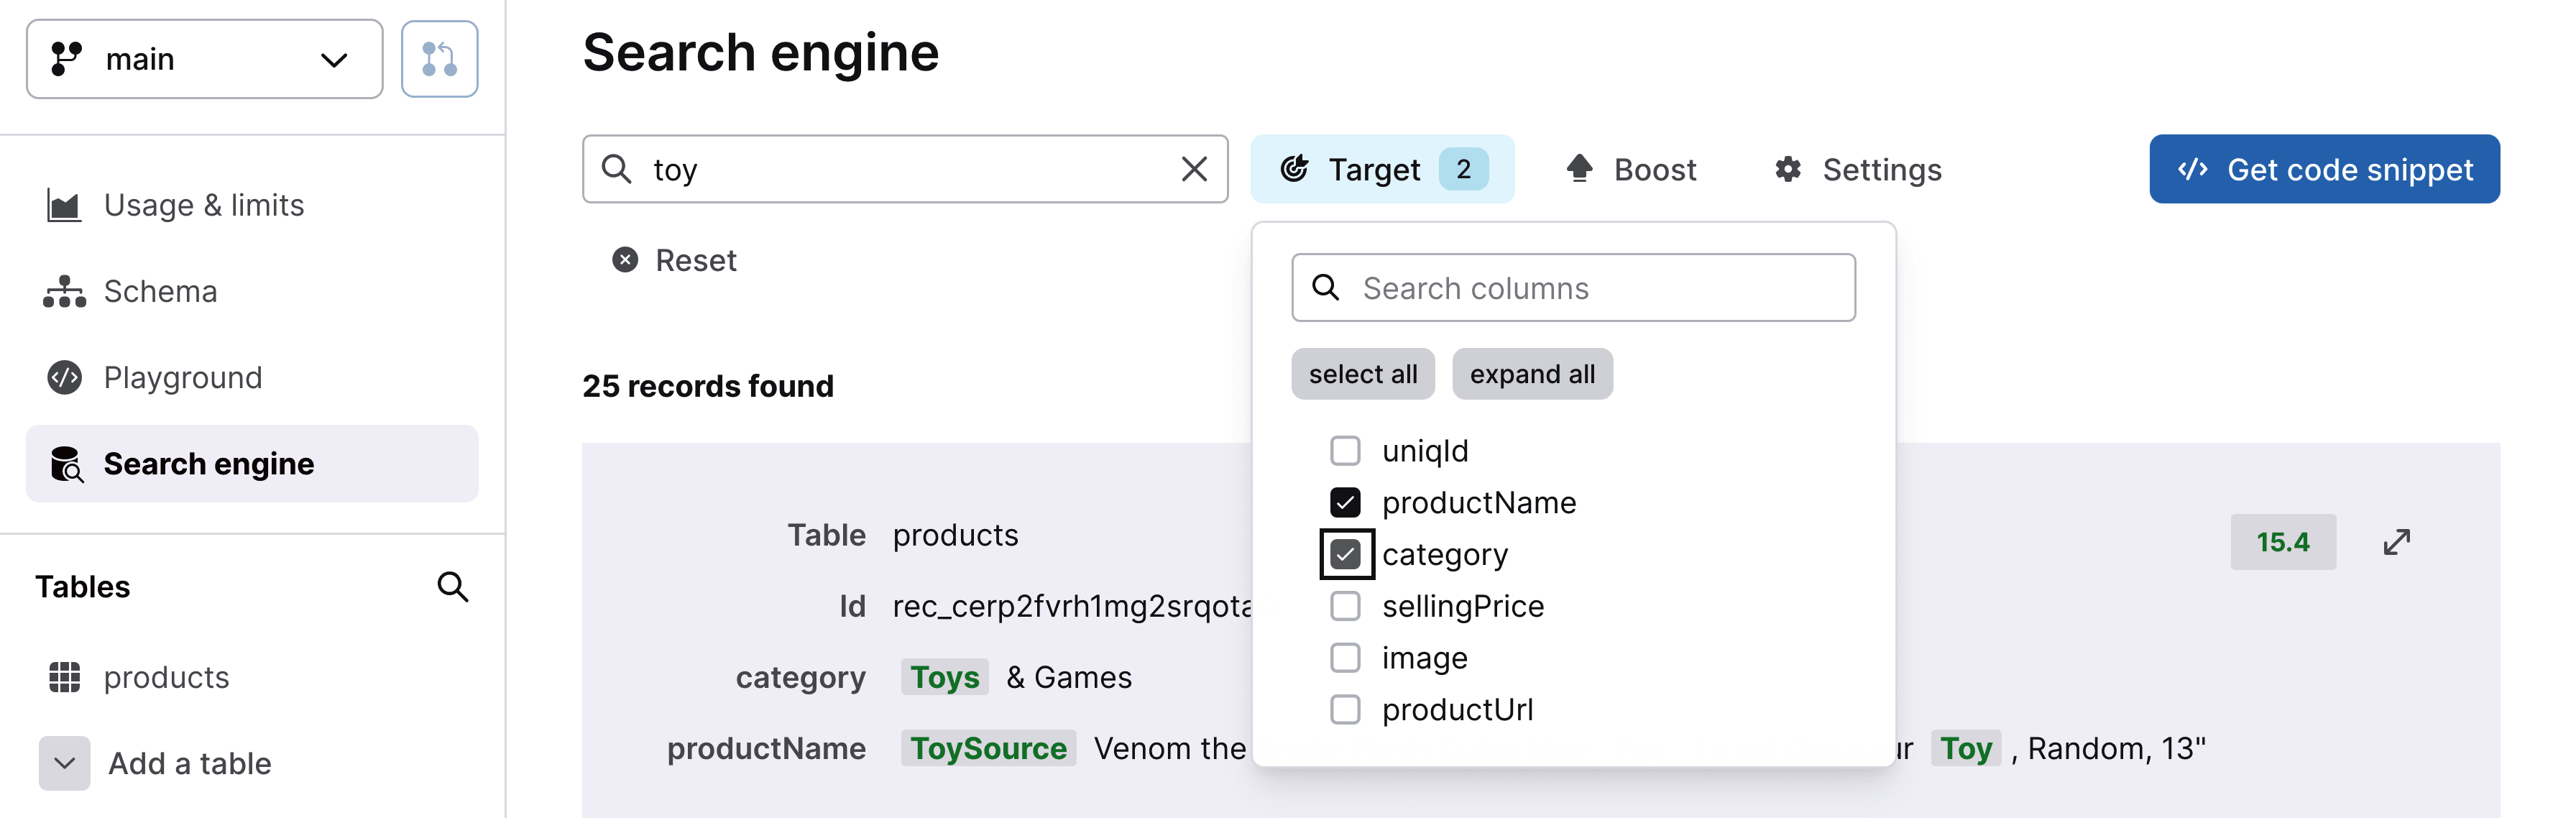Viewport: 2576px width, 818px height.
Task: Open the main branch dropdown
Action: tap(204, 59)
